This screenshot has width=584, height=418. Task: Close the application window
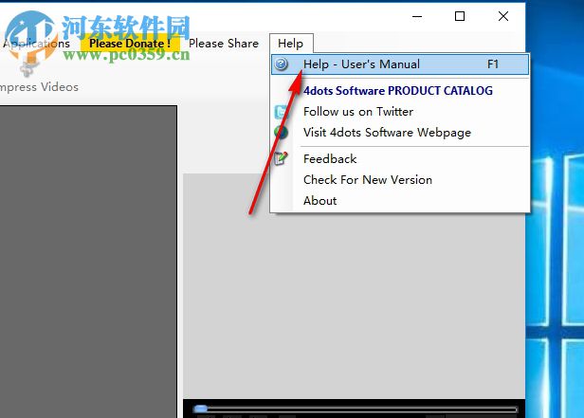[x=503, y=16]
